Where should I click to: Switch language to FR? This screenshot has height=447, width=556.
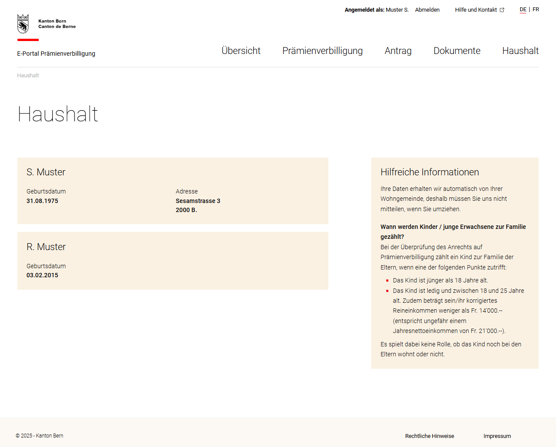[536, 9]
